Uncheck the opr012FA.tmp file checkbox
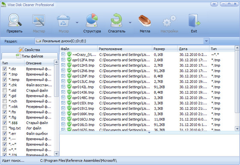The width and height of the screenshot is (240, 165). tap(63, 60)
